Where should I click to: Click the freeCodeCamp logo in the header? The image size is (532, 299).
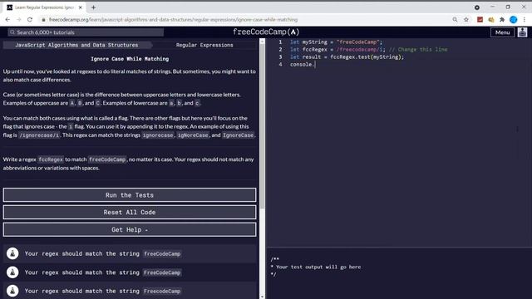pos(266,32)
